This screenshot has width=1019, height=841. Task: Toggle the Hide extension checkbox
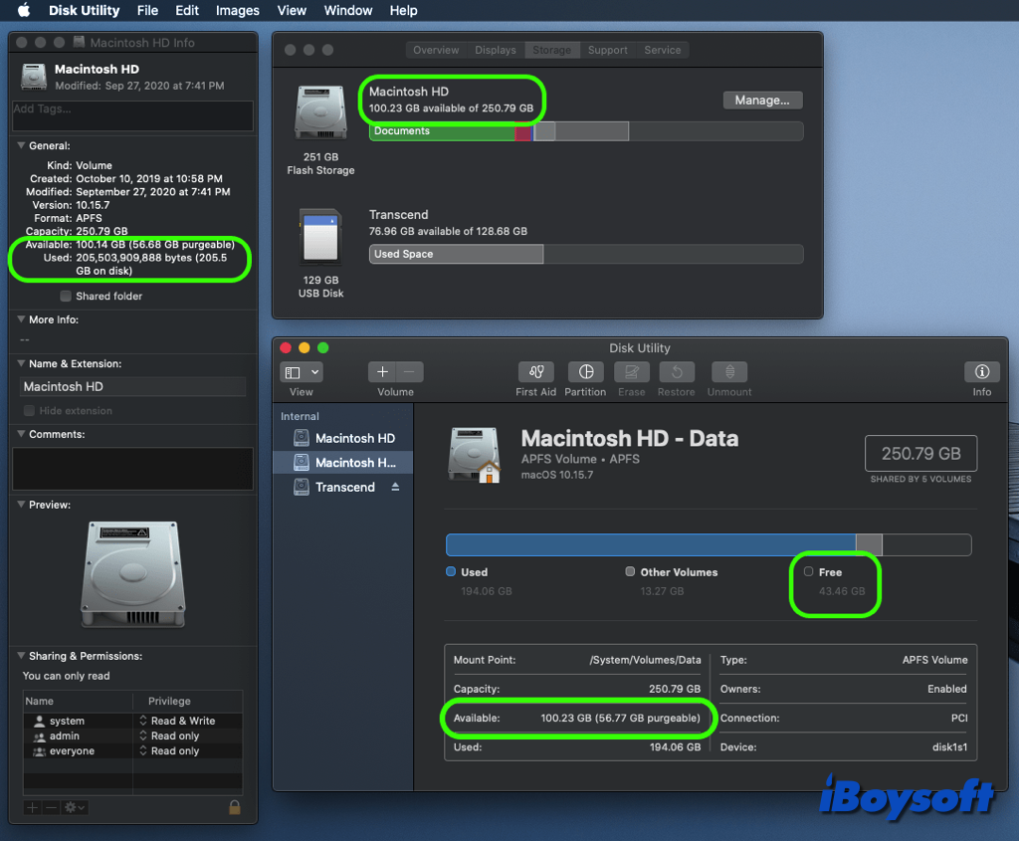(x=30, y=410)
